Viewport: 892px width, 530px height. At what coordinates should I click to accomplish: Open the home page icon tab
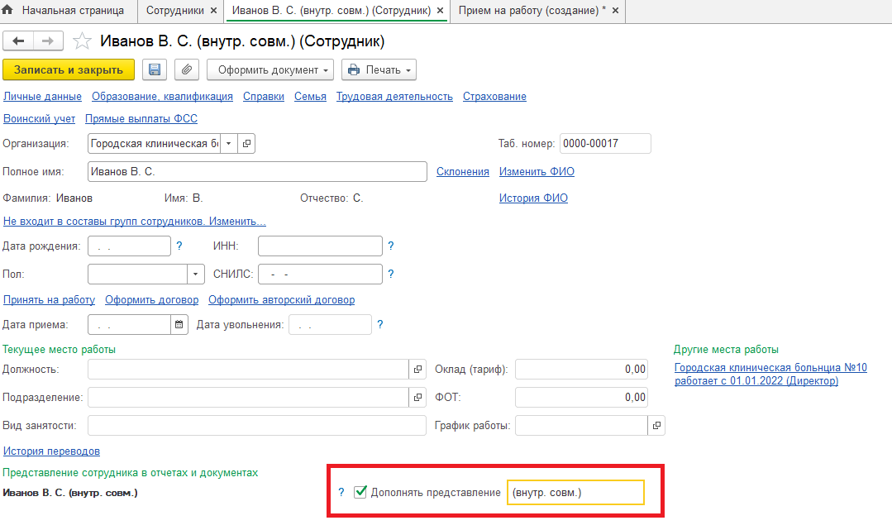coord(7,10)
